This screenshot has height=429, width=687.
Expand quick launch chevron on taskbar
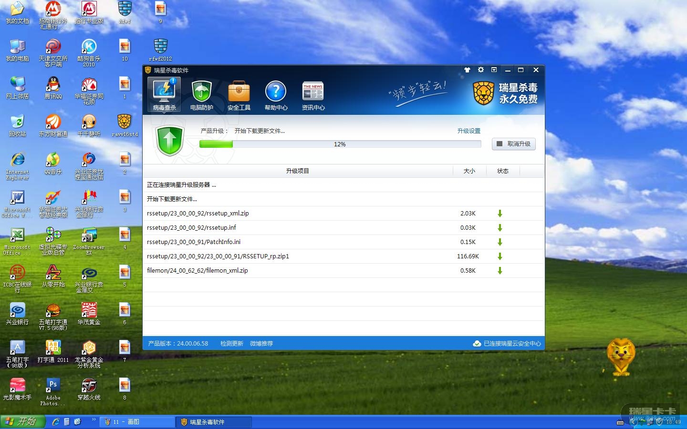[x=94, y=420]
